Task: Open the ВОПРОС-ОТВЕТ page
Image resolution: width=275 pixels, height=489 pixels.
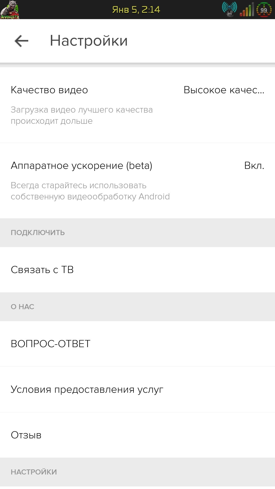Action: point(50,344)
